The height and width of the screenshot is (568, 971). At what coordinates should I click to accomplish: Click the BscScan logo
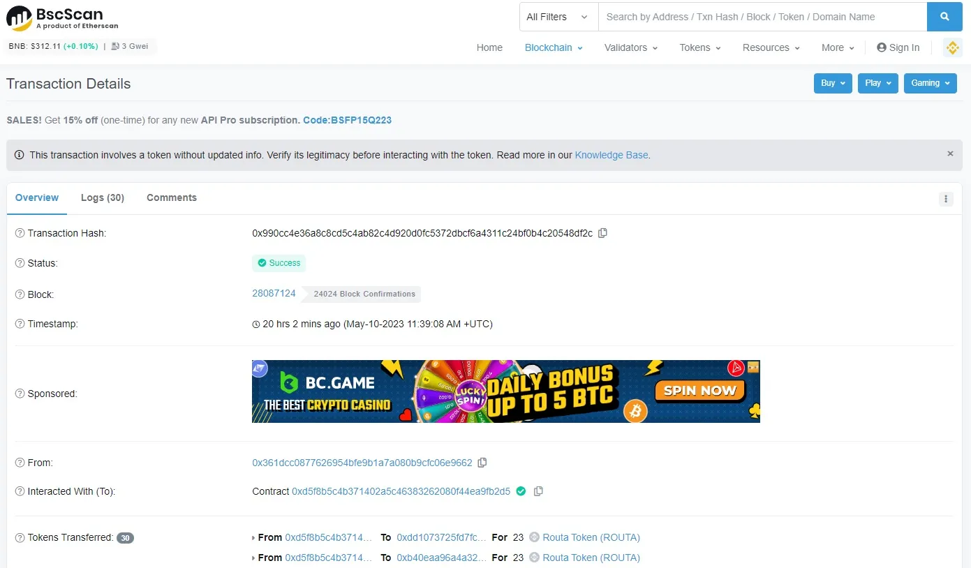tap(63, 19)
